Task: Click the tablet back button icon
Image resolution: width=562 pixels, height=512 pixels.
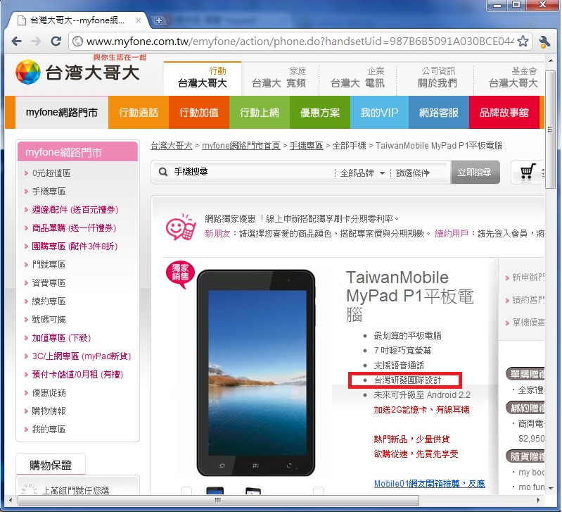Action: tap(289, 466)
